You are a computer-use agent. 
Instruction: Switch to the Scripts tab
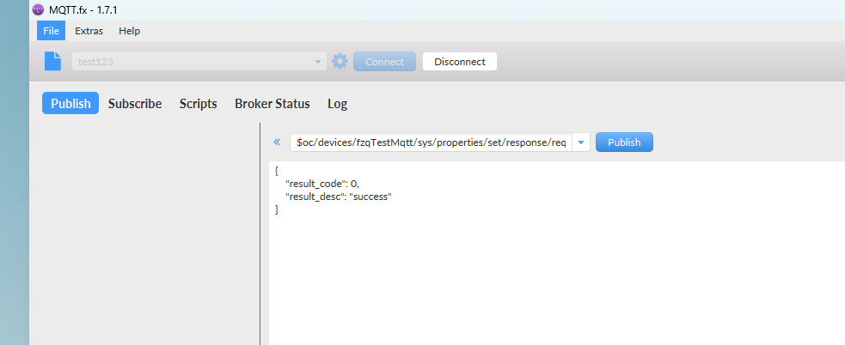[199, 104]
